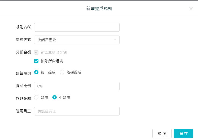
Task: Click the chevron arrow in 提成方式 selector
Action: pyautogui.click(x=115, y=40)
